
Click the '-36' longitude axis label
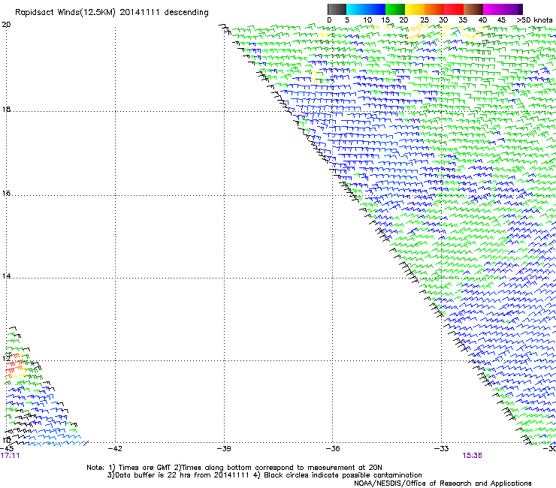(332, 449)
